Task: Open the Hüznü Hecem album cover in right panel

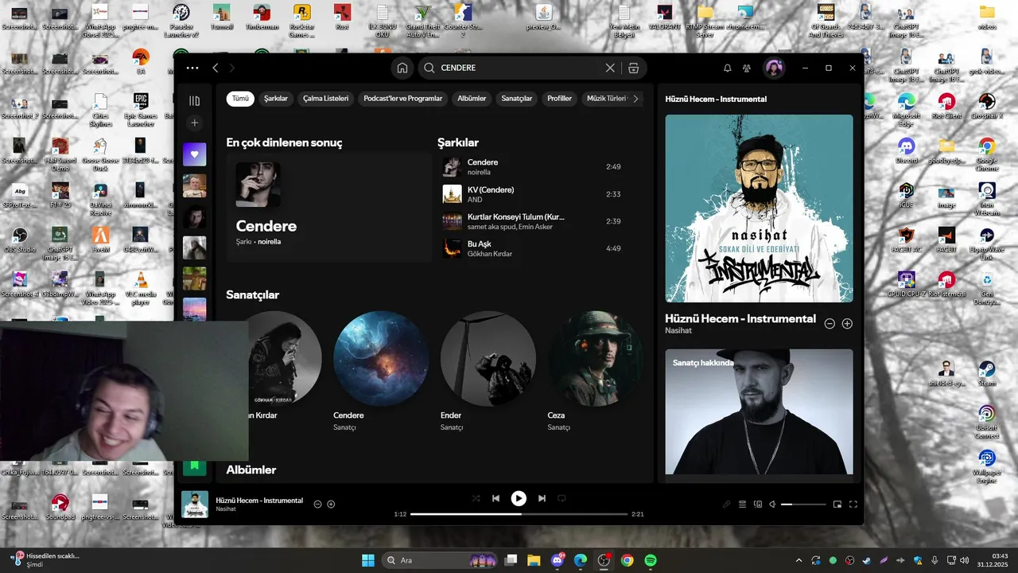Action: click(x=759, y=209)
